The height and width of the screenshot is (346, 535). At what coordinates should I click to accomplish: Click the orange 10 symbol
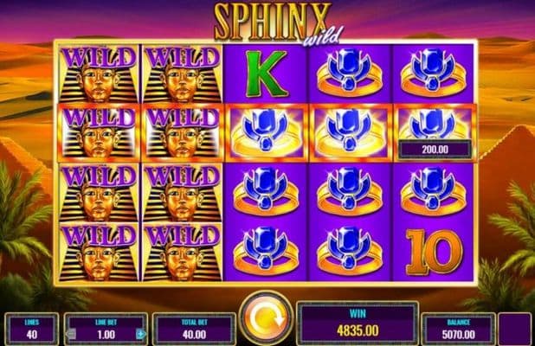pyautogui.click(x=435, y=253)
